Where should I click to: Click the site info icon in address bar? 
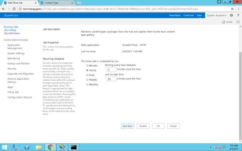coord(20,9)
